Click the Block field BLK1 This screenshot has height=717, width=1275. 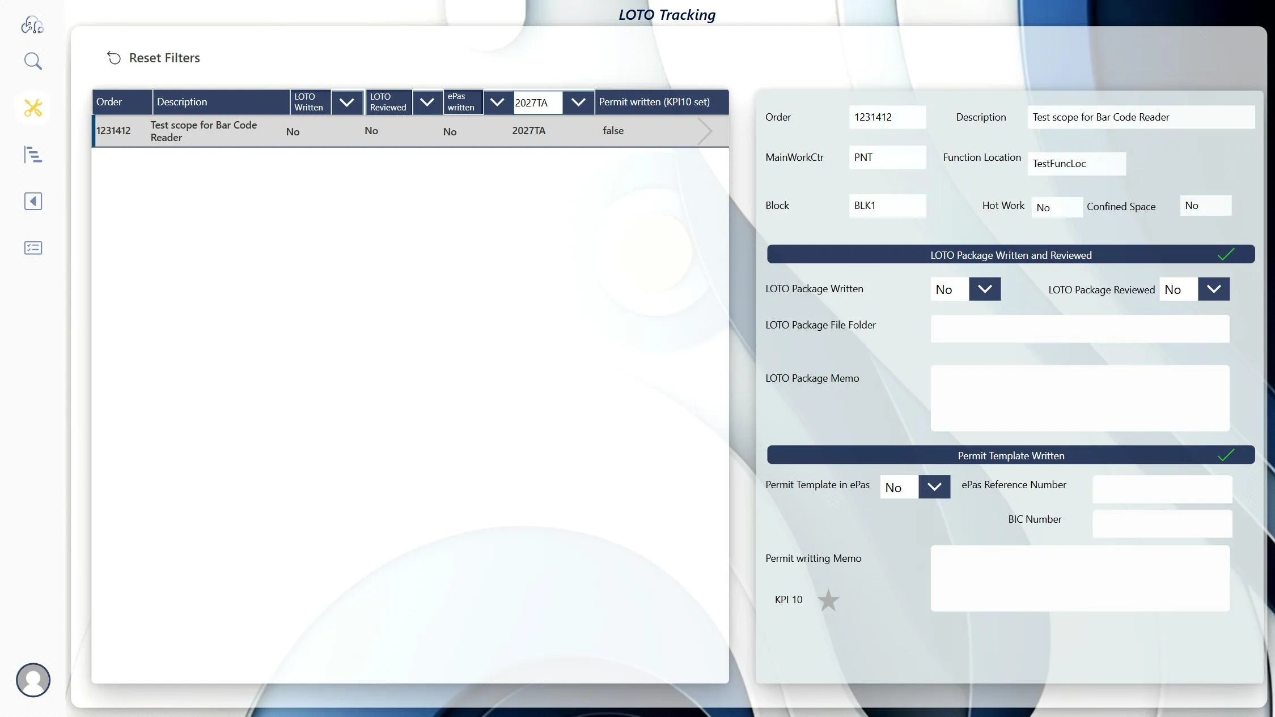(888, 206)
